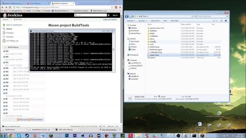Click the RSS for all feed icon
The image size is (246, 138).
coord(18,120)
